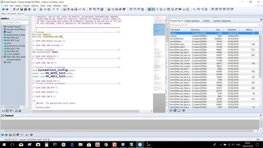263x148 pixels.
Task: Sort by the Modified column header
Action: click(231, 30)
